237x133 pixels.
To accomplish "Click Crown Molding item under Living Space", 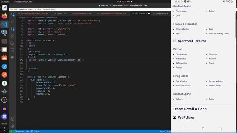I will (216, 81).
